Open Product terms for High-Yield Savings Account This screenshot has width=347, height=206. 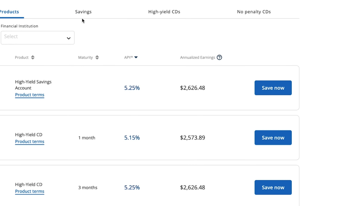30,95
